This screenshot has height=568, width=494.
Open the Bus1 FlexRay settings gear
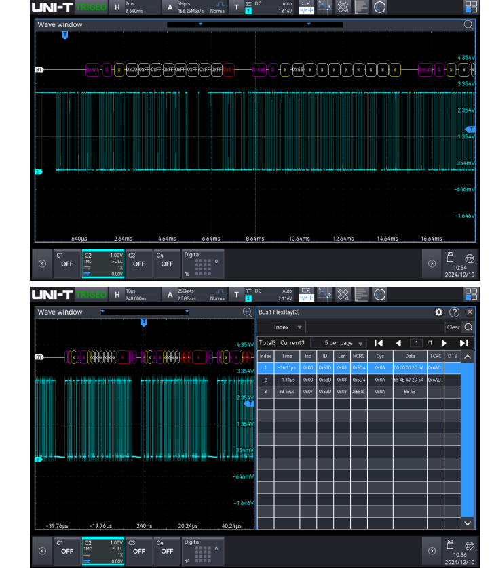click(438, 312)
